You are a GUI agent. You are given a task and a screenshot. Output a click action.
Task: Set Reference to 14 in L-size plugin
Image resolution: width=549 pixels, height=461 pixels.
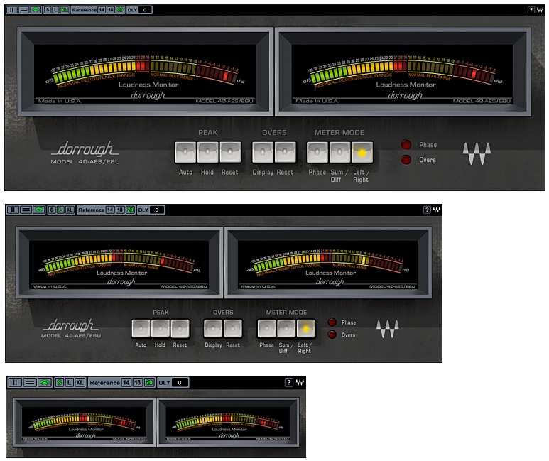pyautogui.click(x=110, y=210)
